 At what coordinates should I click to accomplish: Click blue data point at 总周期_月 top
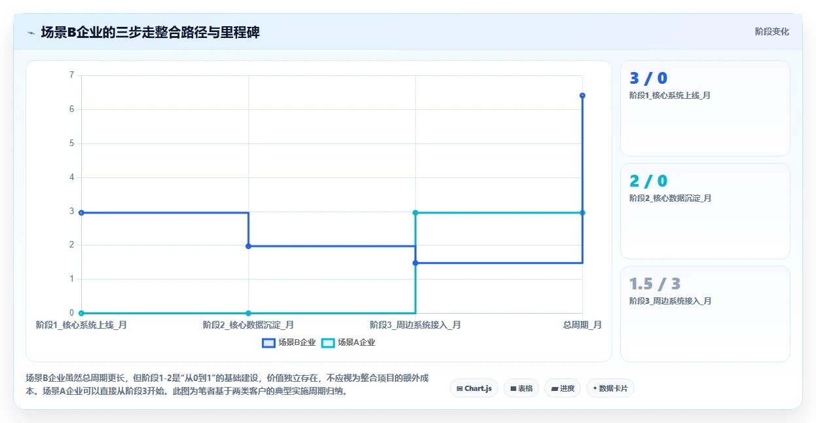point(582,96)
